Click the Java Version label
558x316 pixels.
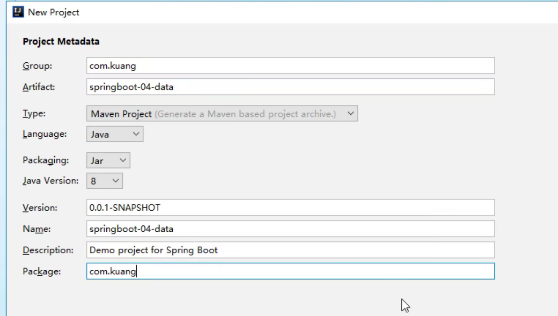[x=51, y=181]
